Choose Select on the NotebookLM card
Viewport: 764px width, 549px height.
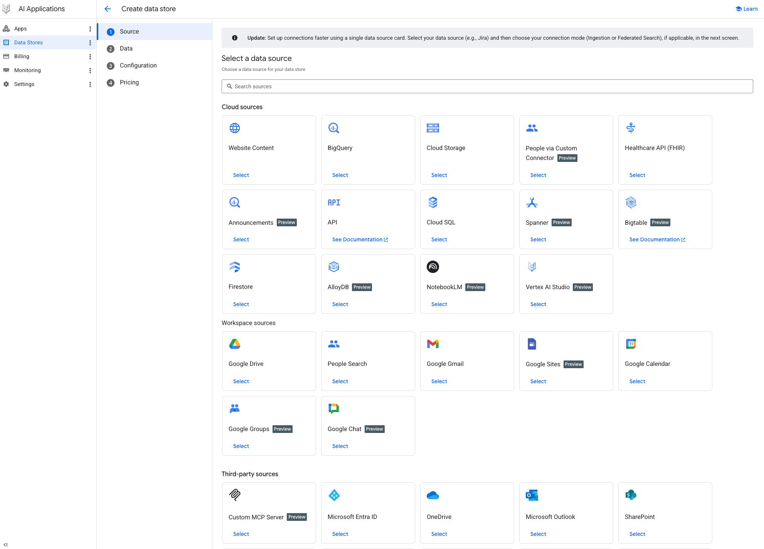[x=439, y=304]
